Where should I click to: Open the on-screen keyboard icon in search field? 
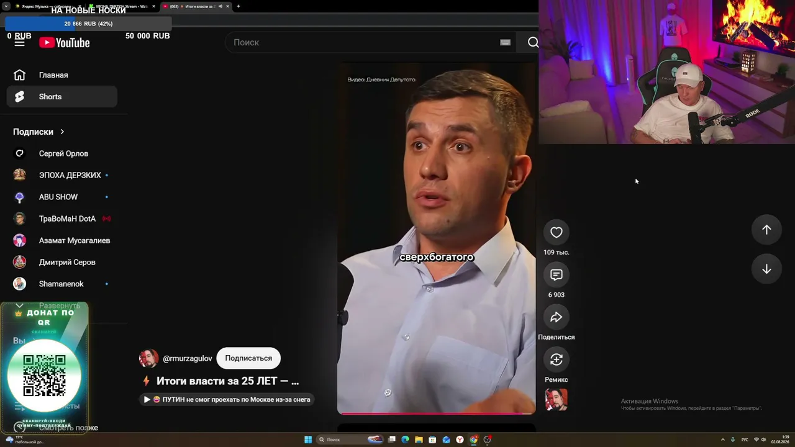coord(505,42)
